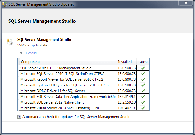
Task: Click the green checkmark for T-SQL ScriptDom
Action: (143, 74)
